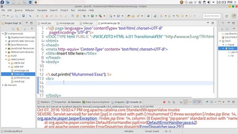Collapse the WebContent folder

tap(6, 60)
